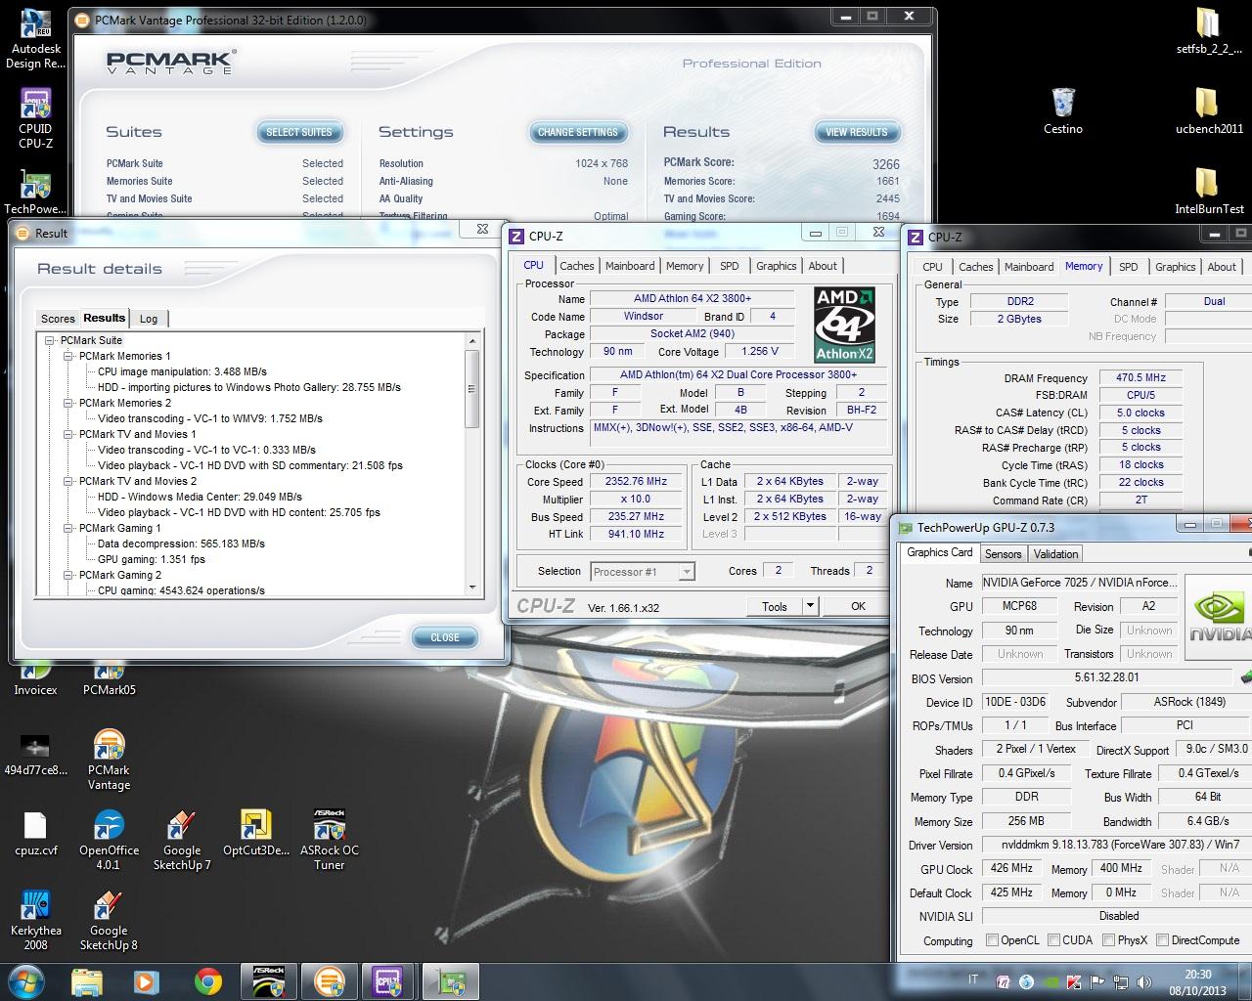
Task: Open the cpuz.cvf file icon
Action: [x=35, y=834]
